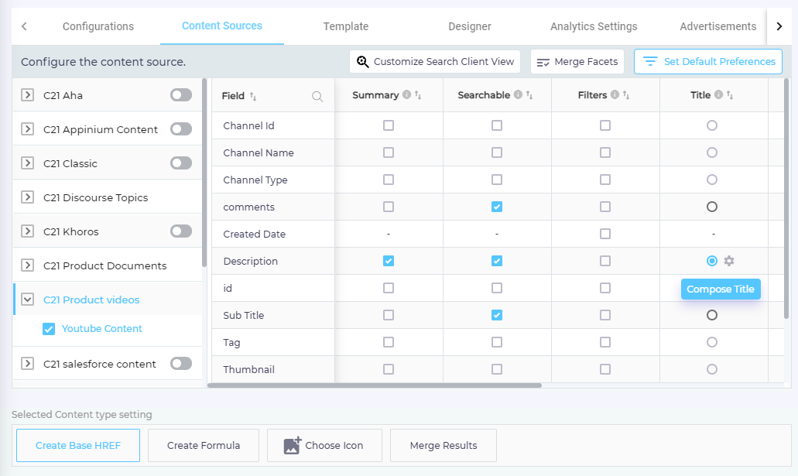The width and height of the screenshot is (798, 476).
Task: Click the info icon beside Summary header
Action: (406, 95)
